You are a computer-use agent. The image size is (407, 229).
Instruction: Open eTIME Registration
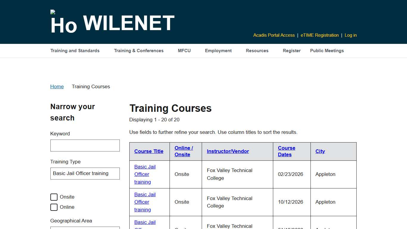[x=319, y=35]
